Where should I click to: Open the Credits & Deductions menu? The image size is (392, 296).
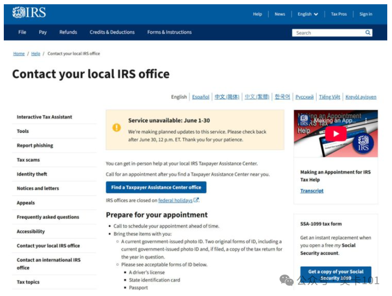tap(112, 32)
